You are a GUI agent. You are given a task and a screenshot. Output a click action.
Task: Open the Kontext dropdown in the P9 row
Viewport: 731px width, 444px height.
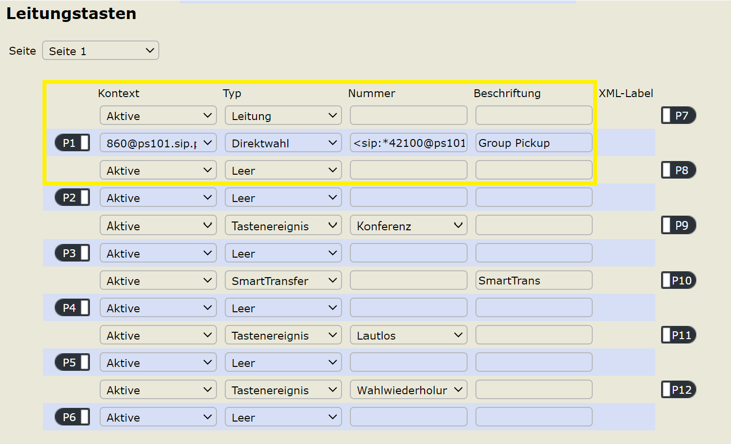158,225
